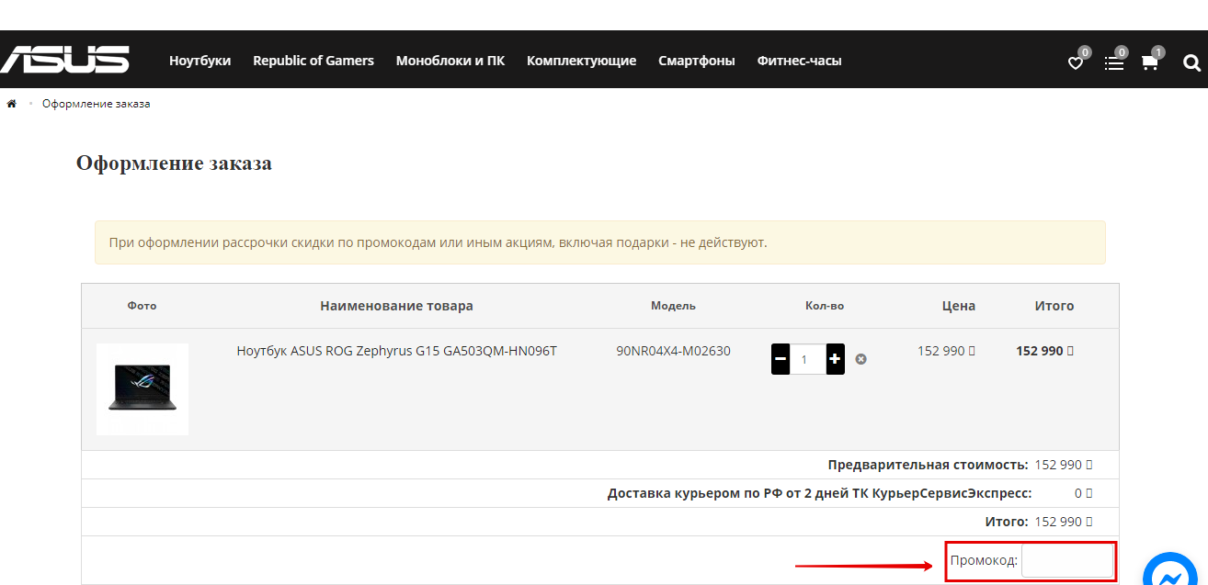This screenshot has height=585, width=1208.
Task: Open the Смартфоны menu
Action: pyautogui.click(x=697, y=61)
